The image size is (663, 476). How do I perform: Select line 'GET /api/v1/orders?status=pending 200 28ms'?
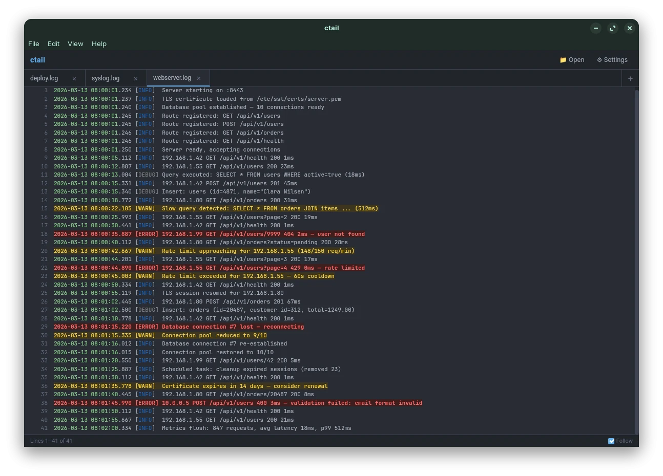click(329, 242)
